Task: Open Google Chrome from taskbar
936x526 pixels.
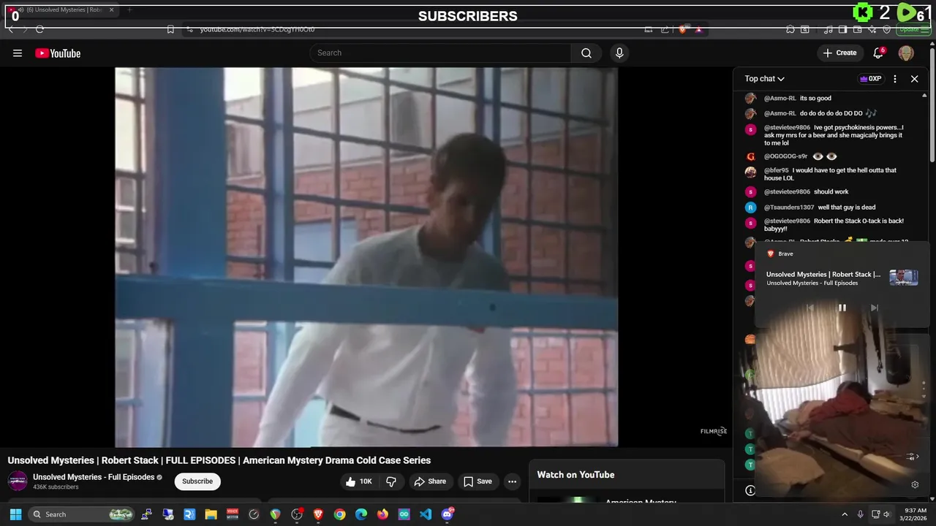Action: tap(339, 514)
